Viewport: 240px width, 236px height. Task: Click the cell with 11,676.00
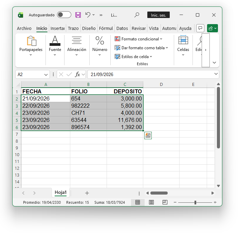tap(125, 120)
